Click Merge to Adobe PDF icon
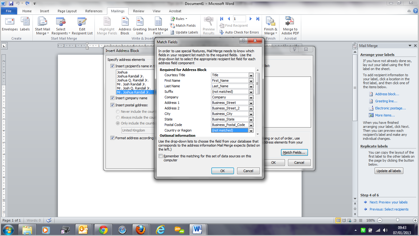Viewport: 419px width, 236px height. click(x=290, y=26)
